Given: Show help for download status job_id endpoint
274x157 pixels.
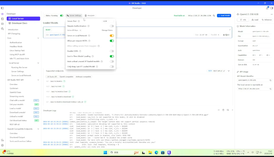Looking at the screenshot, I should click(85, 102).
